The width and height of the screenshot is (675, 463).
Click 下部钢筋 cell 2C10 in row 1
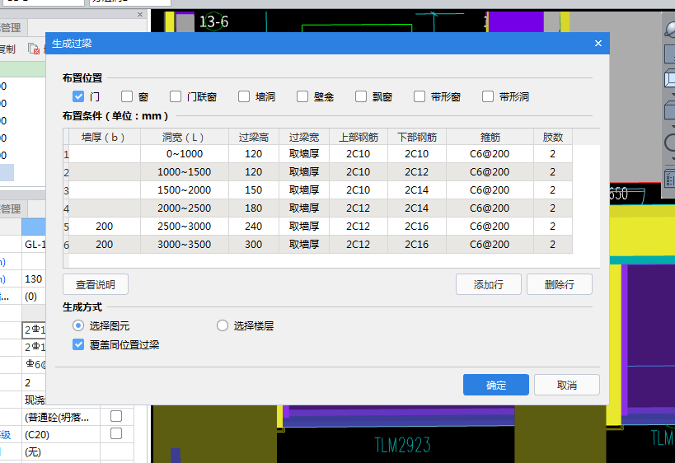coord(417,154)
